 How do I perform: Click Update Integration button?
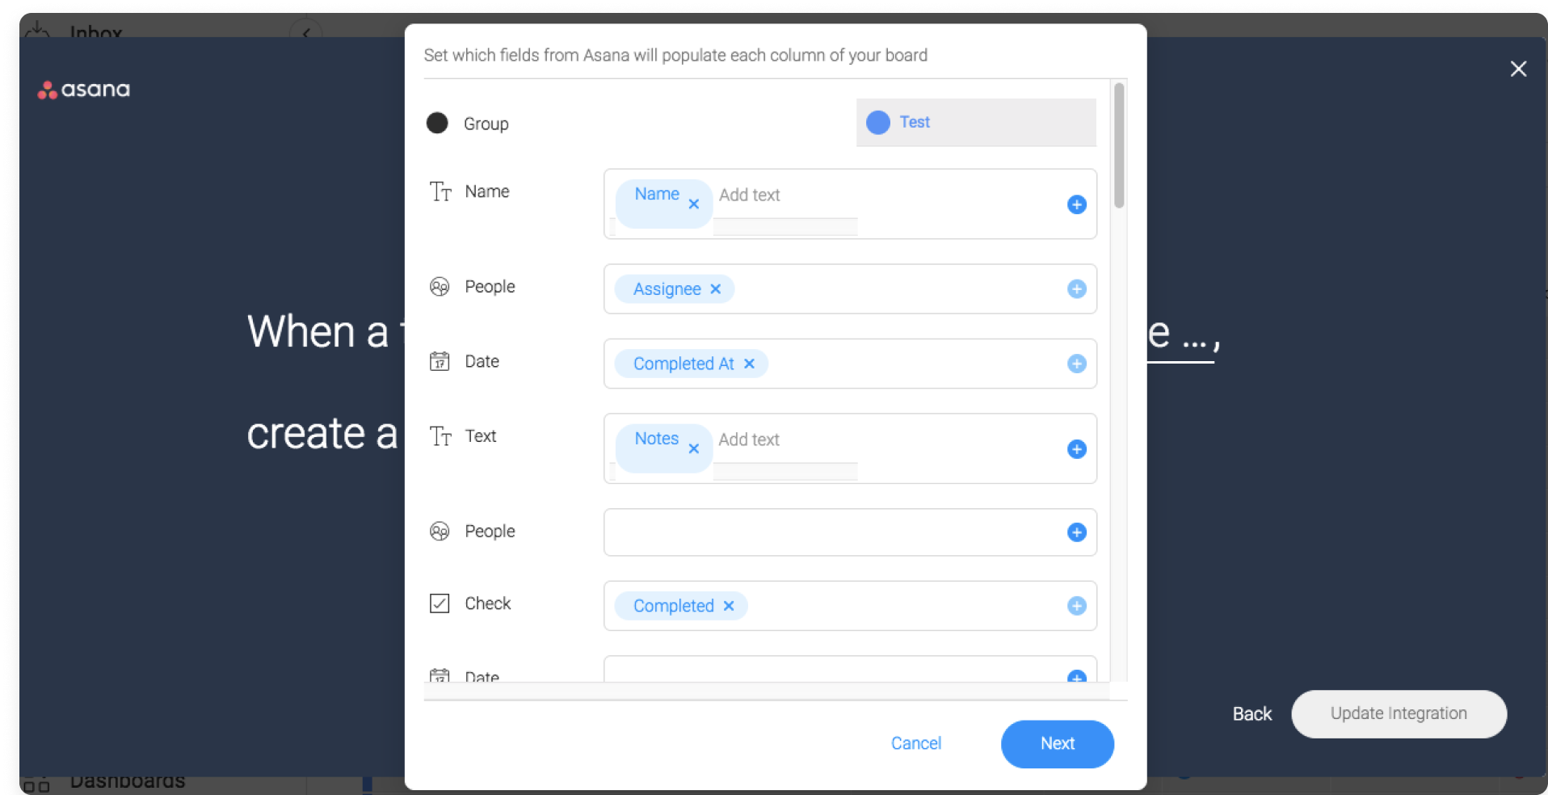pos(1399,713)
